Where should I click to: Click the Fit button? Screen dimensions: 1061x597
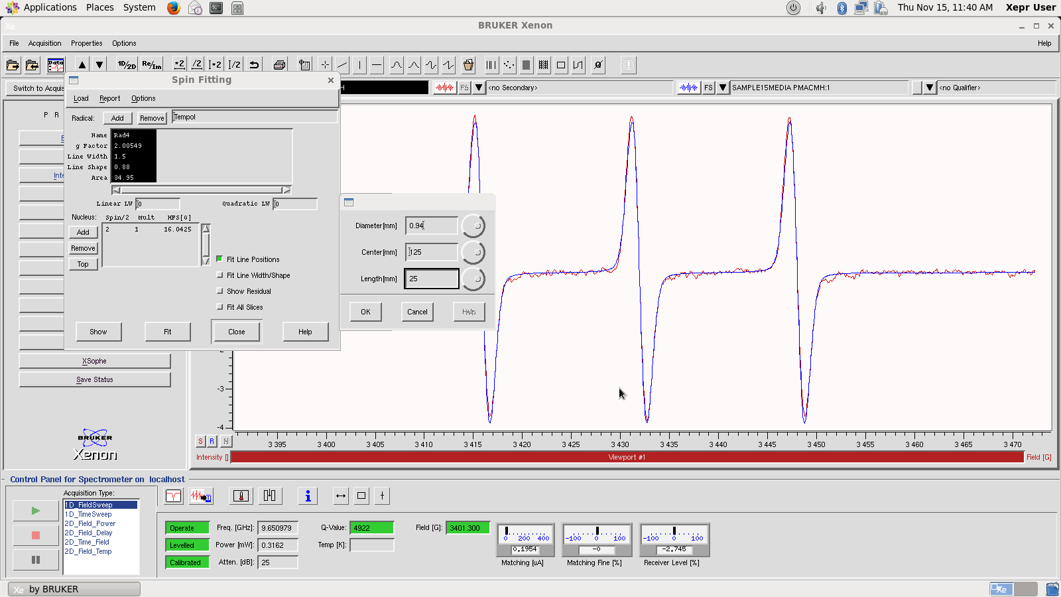click(168, 332)
